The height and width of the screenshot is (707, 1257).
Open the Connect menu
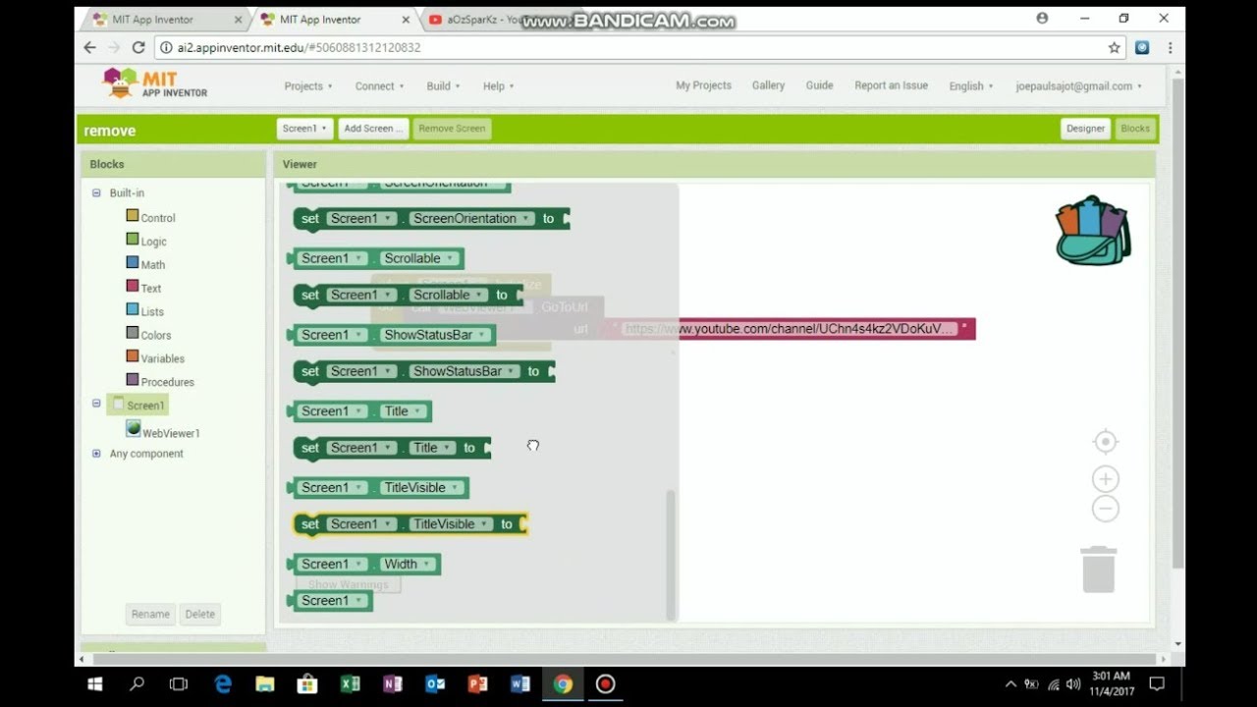pyautogui.click(x=379, y=86)
